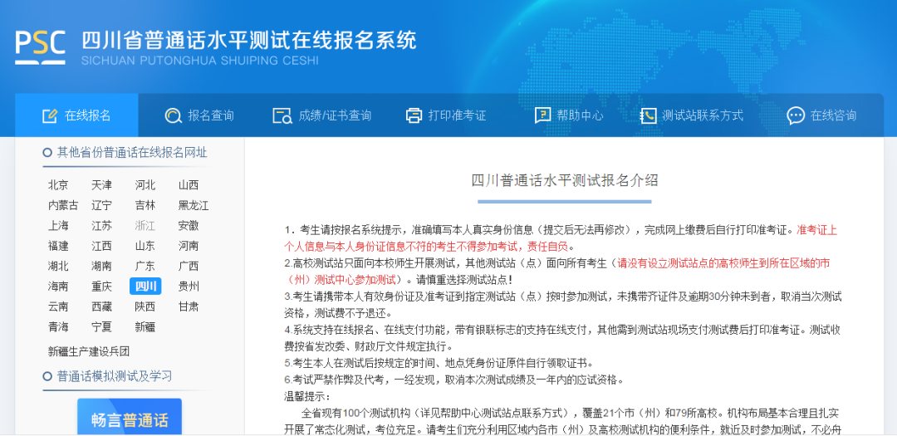Click the edit icon beside 在线报名
Image resolution: width=897 pixels, height=436 pixels.
point(50,115)
